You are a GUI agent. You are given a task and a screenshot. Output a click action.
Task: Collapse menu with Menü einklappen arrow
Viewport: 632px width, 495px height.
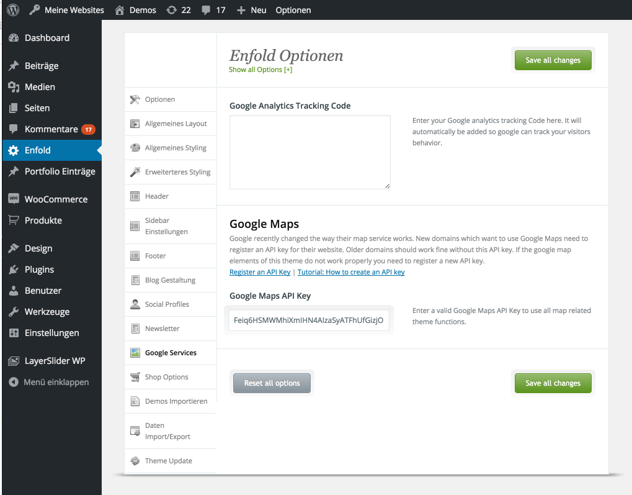coord(14,382)
